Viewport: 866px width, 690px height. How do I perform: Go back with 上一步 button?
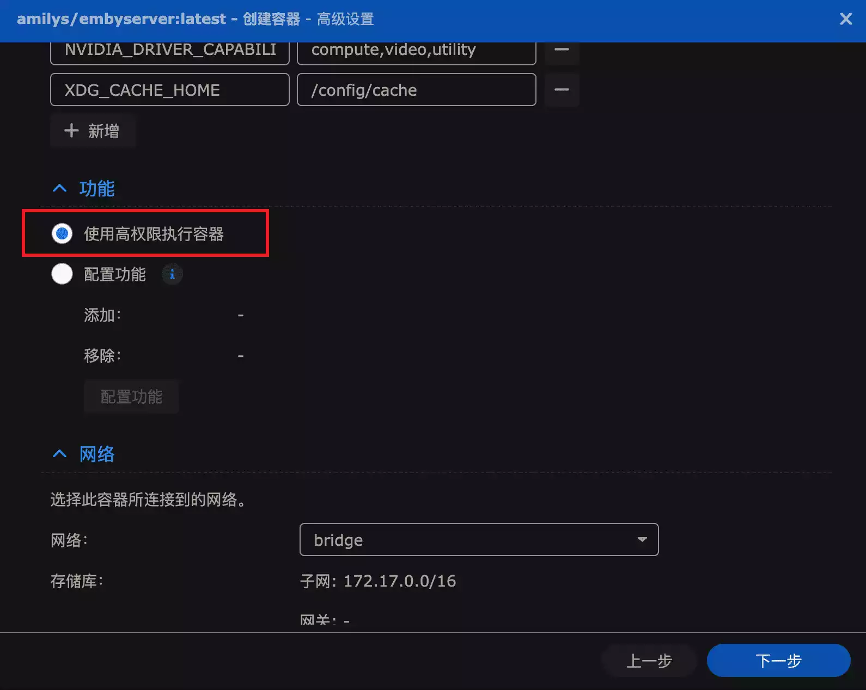(x=649, y=661)
